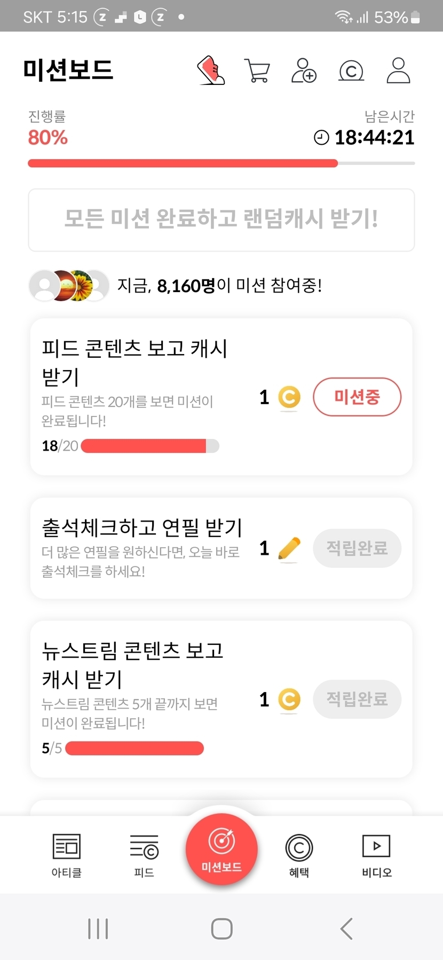Open the cash coin icon in header

coord(351,70)
